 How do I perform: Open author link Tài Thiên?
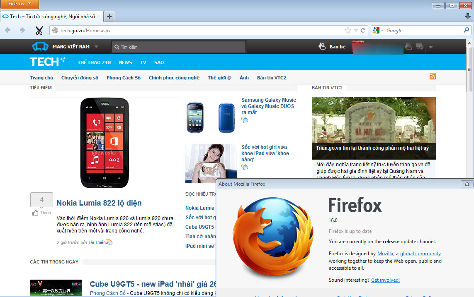tap(97, 242)
